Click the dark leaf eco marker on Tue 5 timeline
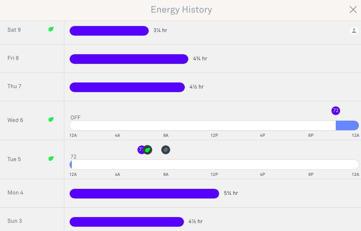This screenshot has width=361, height=231. [147, 150]
